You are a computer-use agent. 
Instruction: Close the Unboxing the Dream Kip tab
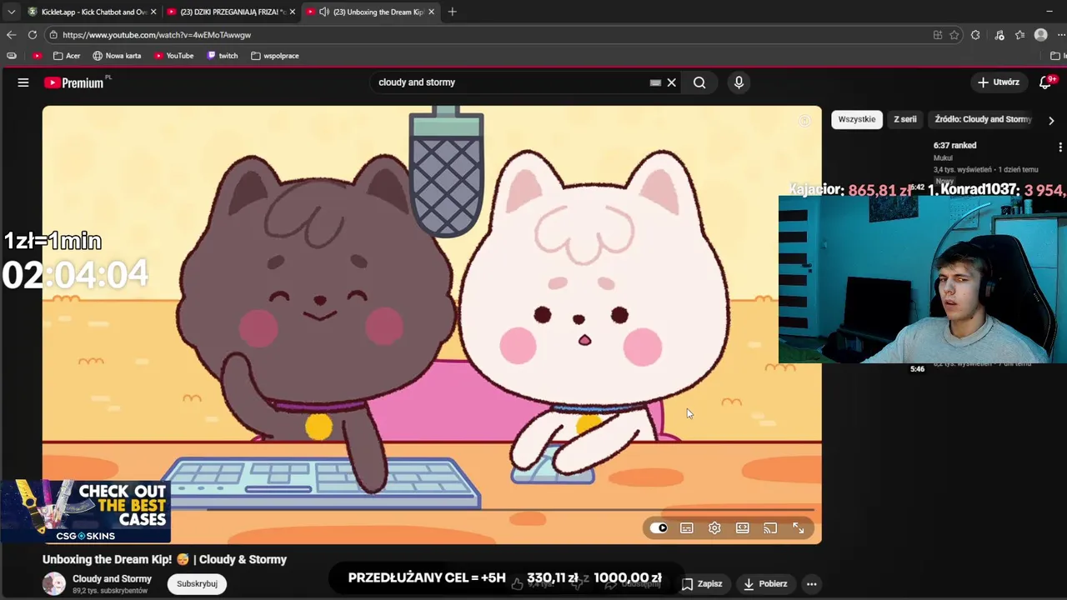[x=431, y=12]
